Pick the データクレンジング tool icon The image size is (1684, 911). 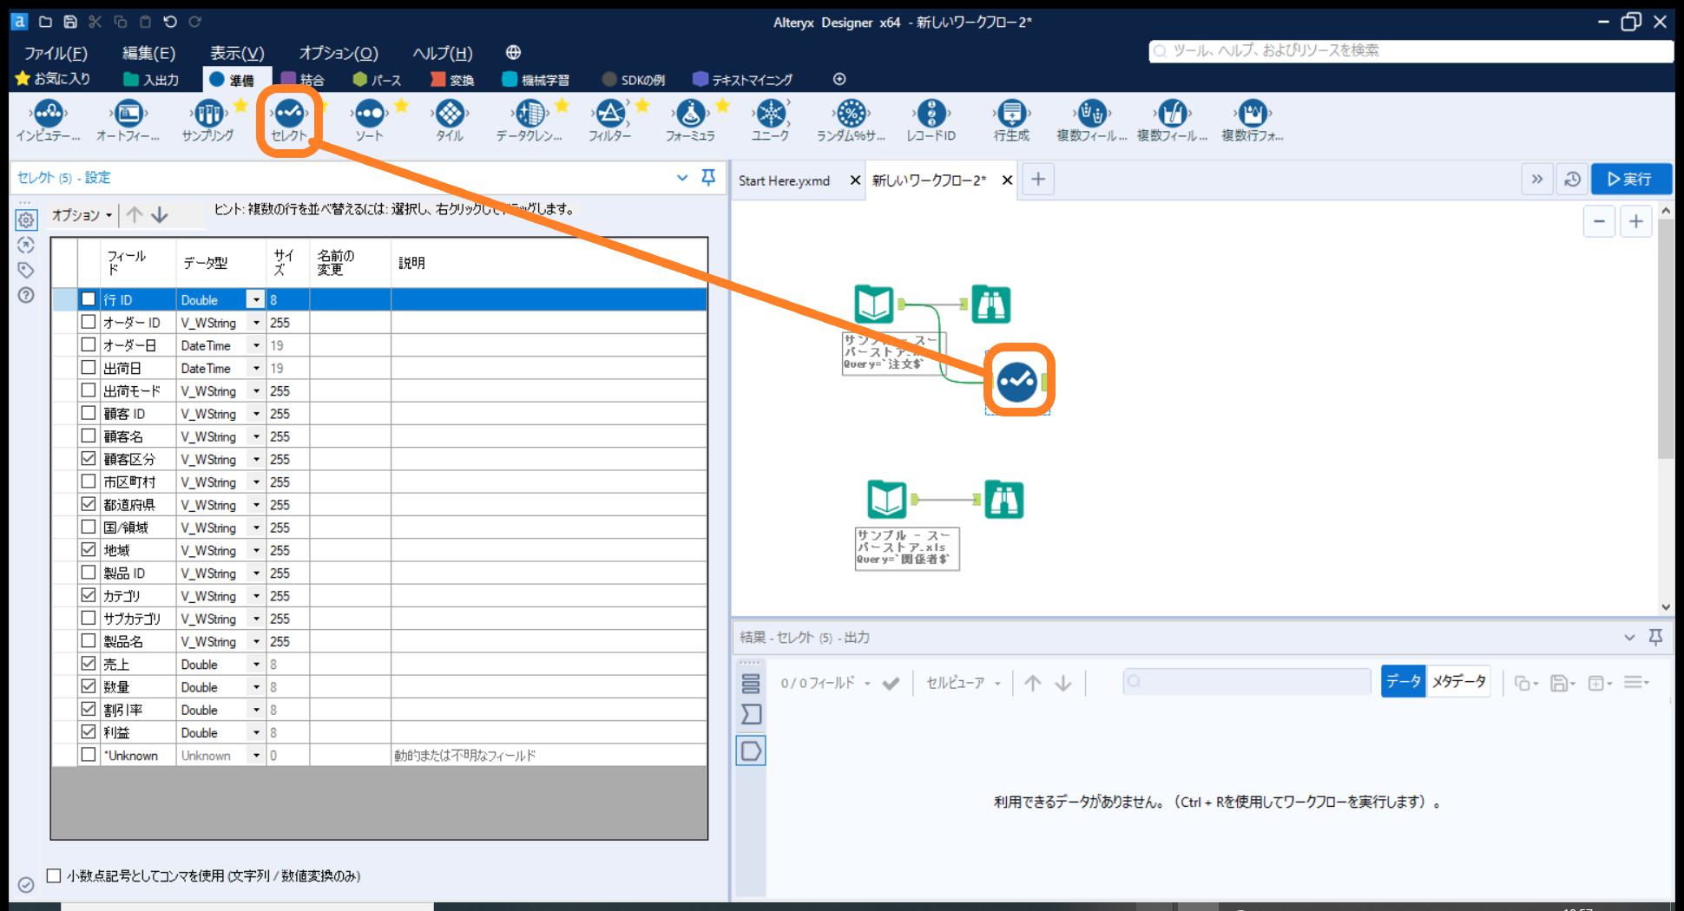(x=530, y=114)
